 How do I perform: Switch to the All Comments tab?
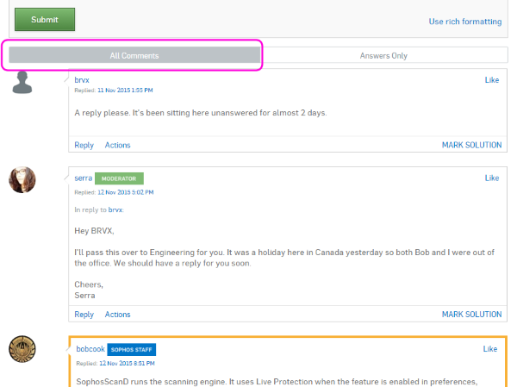tap(134, 55)
